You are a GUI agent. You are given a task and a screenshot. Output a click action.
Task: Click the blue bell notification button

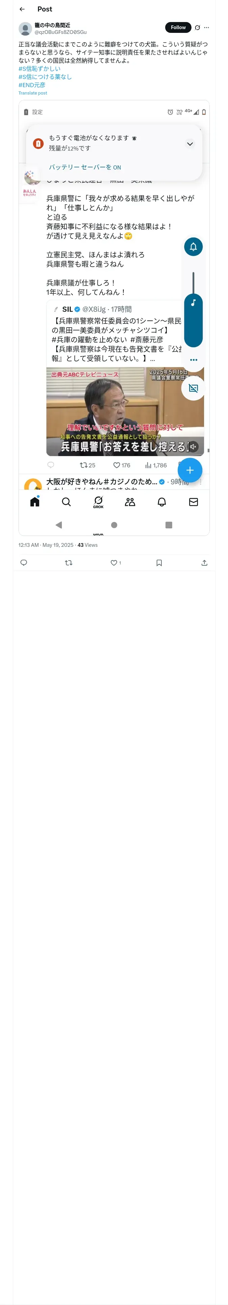click(193, 247)
